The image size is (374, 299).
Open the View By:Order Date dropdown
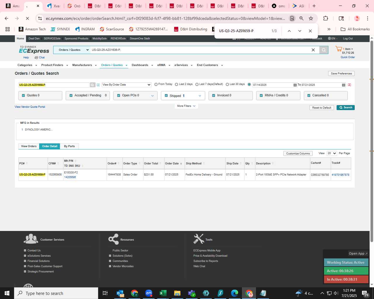[126, 85]
